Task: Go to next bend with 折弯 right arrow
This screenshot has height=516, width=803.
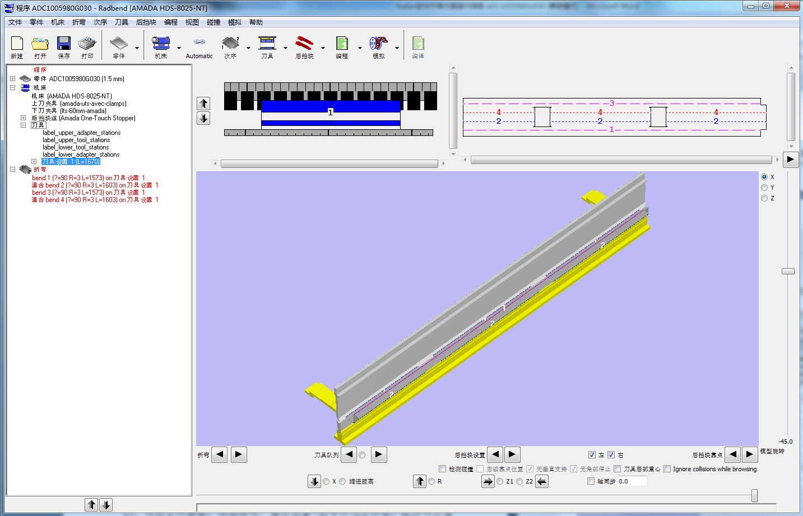Action: click(239, 454)
